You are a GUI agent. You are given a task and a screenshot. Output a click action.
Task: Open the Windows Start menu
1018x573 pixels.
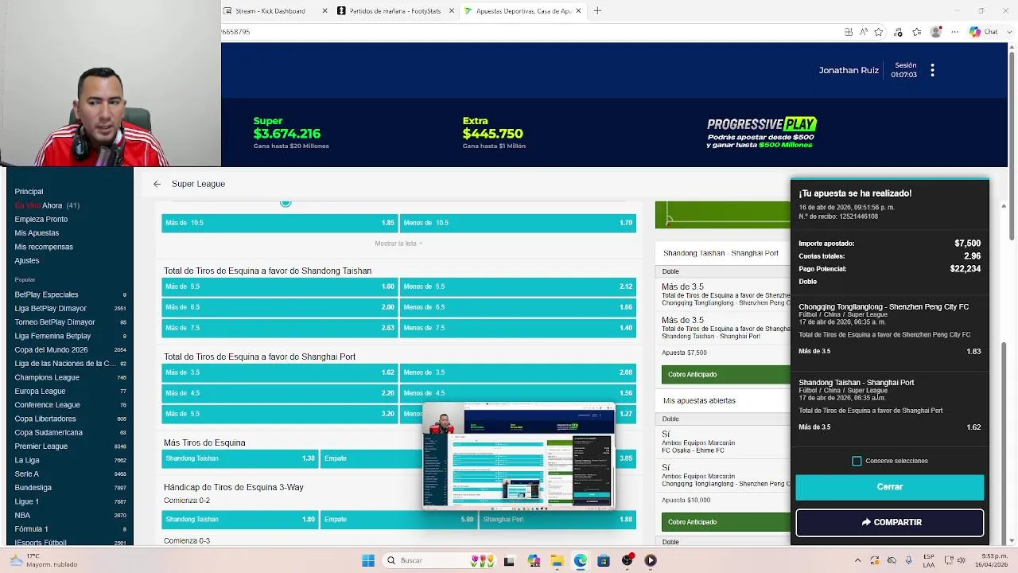(368, 560)
